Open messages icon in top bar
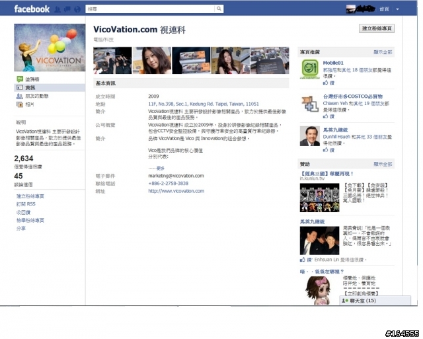This screenshot has width=423, height=339. 67,9
